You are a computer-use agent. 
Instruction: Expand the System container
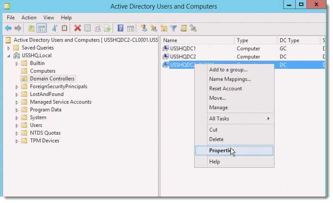coord(17,118)
